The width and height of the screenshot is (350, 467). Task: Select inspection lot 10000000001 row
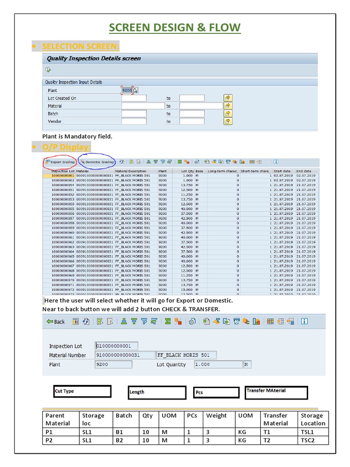(x=181, y=176)
